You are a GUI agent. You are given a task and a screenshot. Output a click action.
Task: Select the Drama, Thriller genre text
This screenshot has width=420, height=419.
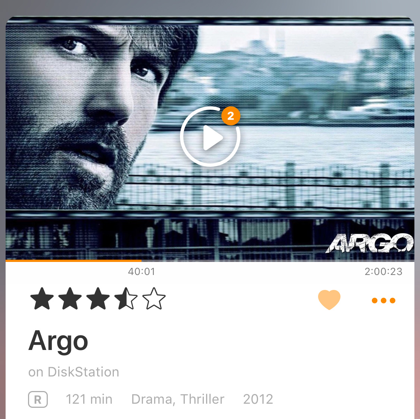pos(178,399)
